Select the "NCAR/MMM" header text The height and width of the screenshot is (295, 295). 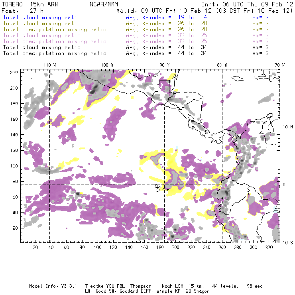pyautogui.click(x=104, y=4)
